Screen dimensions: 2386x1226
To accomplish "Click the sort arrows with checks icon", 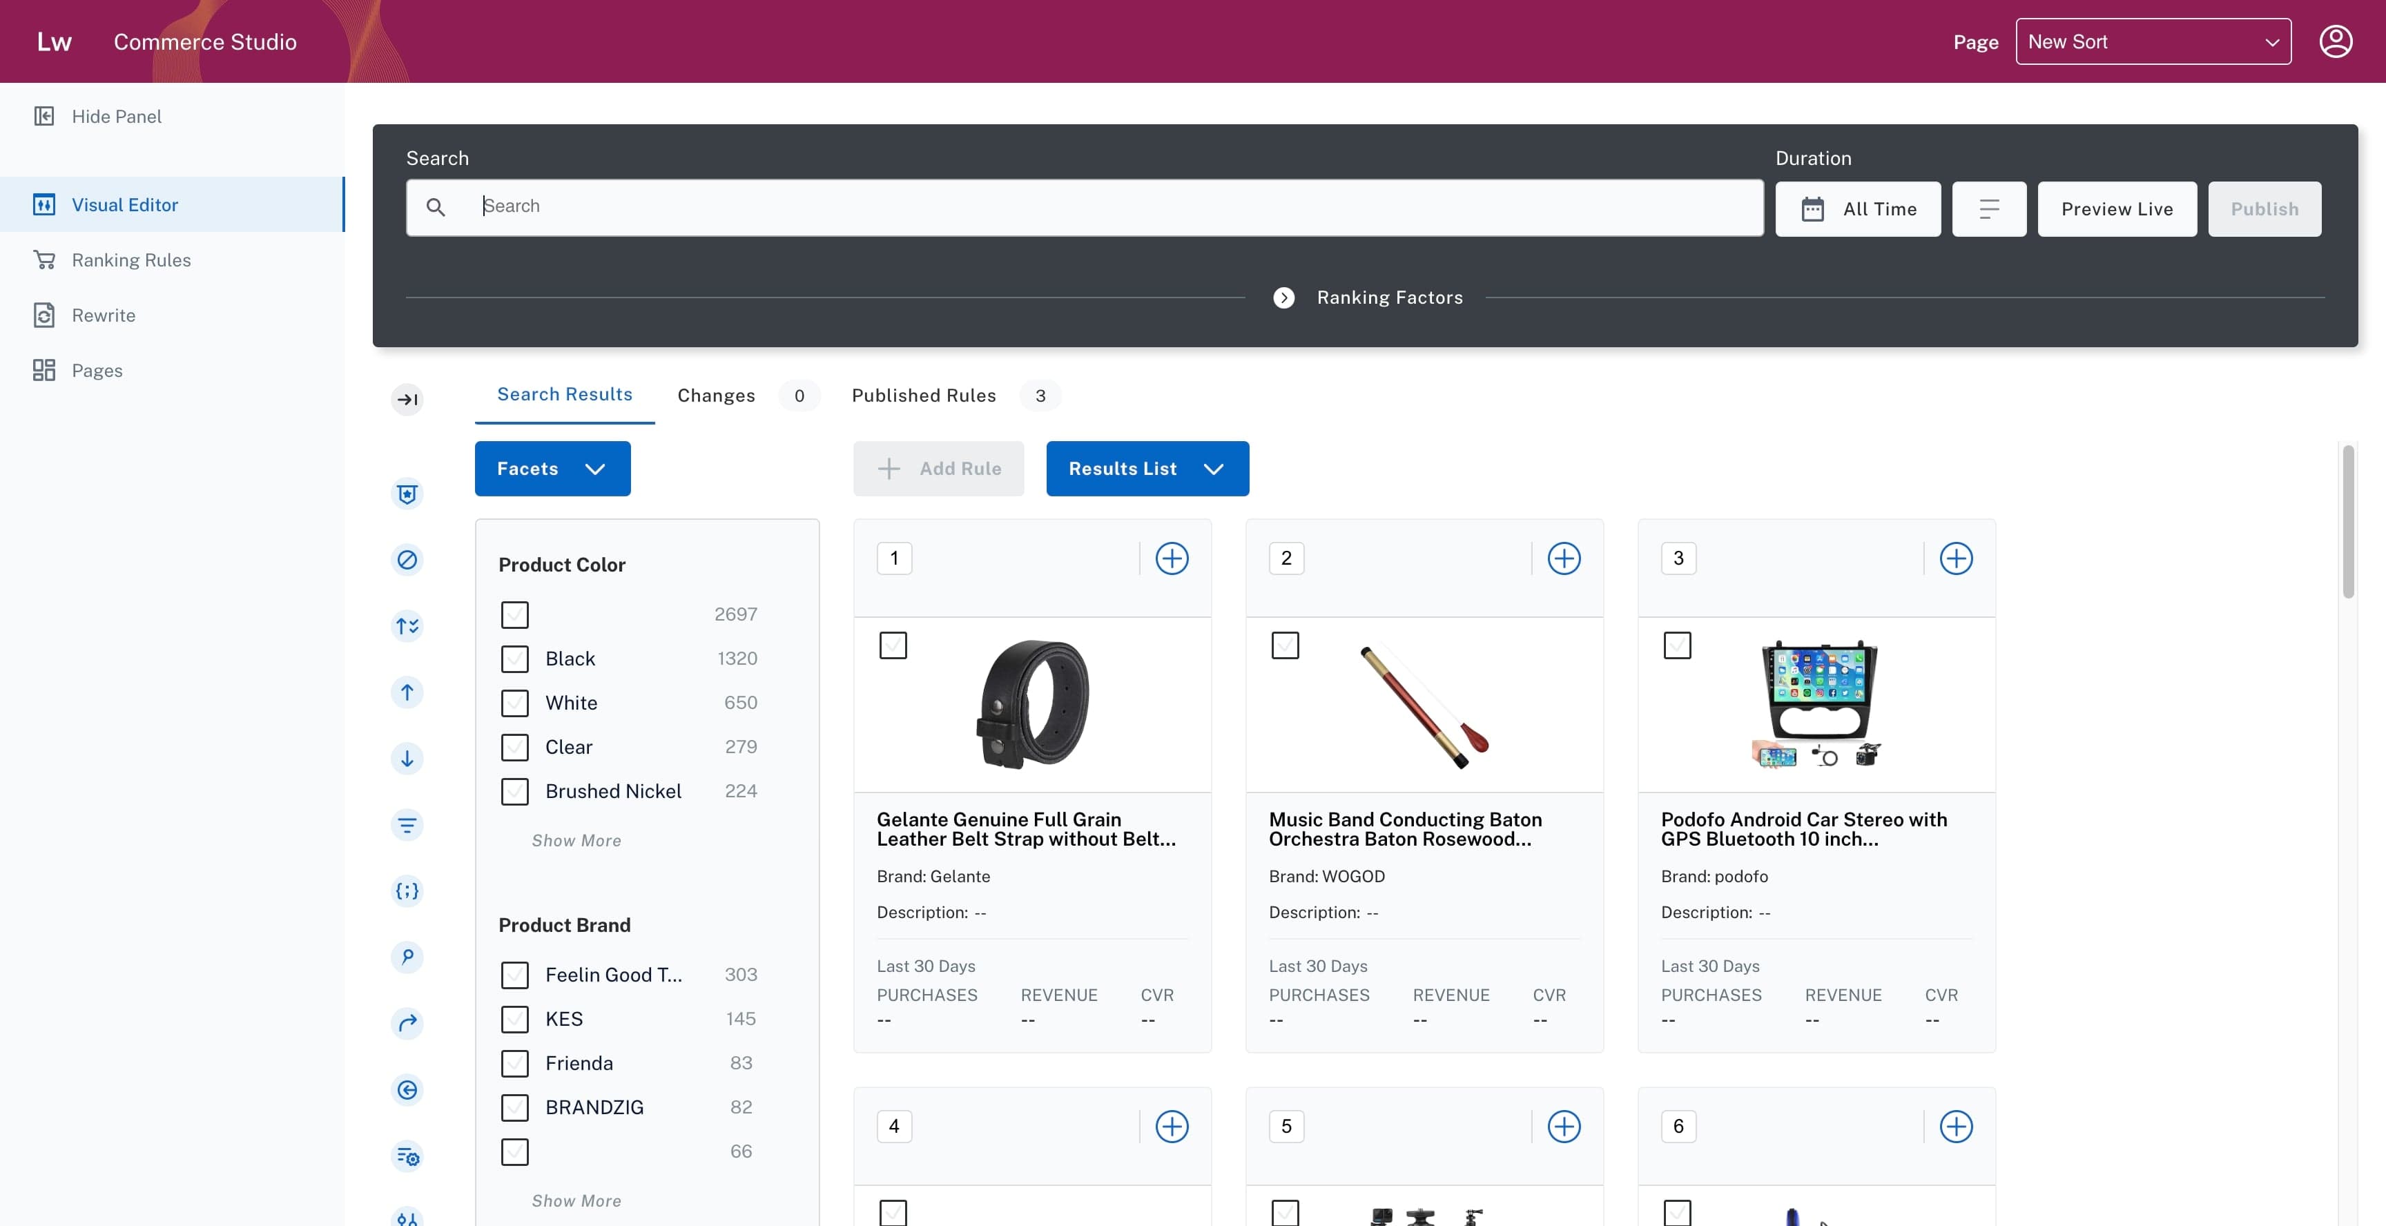I will (x=407, y=626).
